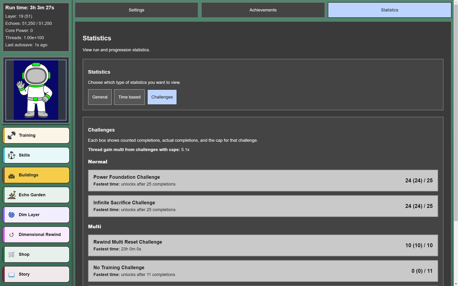This screenshot has width=458, height=286.
Task: Click No Training's 'unlocks after 11 completions' text
Action: coord(148,275)
